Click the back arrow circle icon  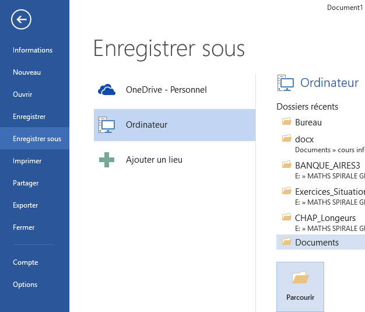tap(21, 20)
